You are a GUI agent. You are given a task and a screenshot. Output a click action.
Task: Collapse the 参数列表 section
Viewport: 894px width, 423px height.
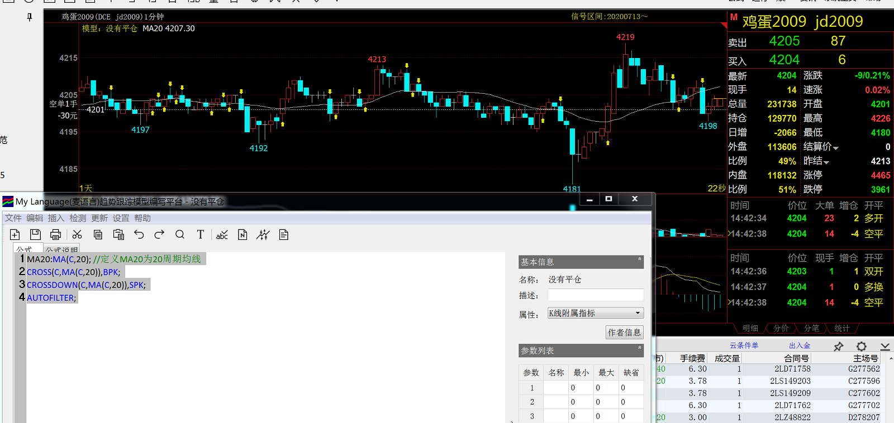pos(639,348)
